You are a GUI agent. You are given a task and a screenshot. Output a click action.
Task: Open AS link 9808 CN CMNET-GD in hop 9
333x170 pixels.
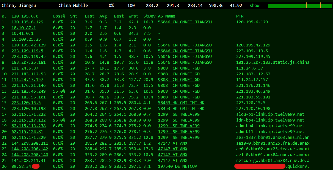[179, 68]
